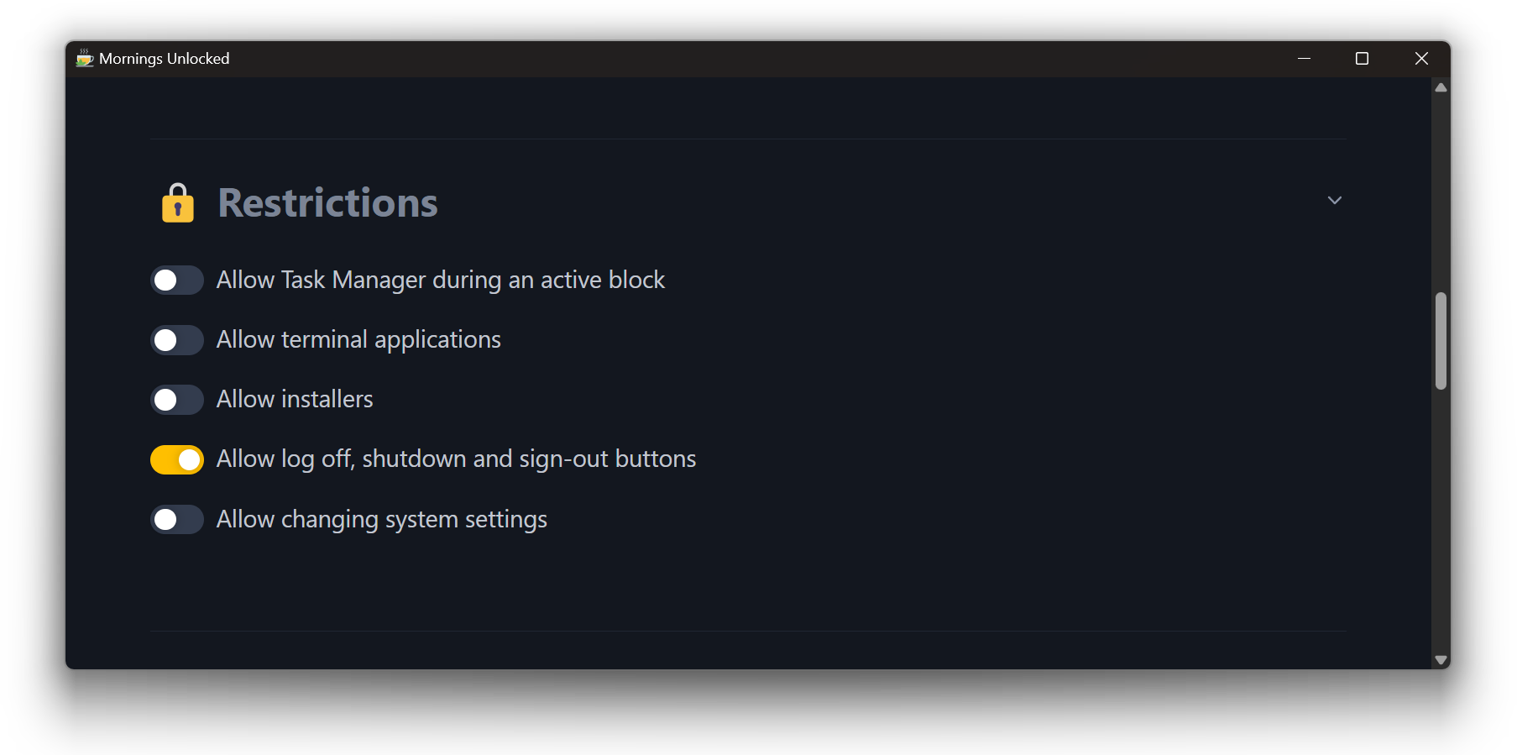Close the Mornings Unlocked window
The width and height of the screenshot is (1517, 755).
1420,59
